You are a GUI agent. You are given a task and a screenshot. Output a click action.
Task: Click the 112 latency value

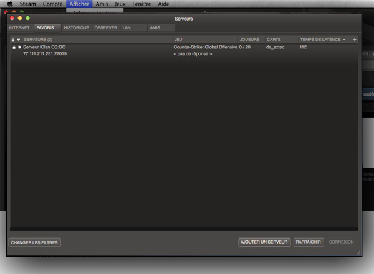point(303,47)
